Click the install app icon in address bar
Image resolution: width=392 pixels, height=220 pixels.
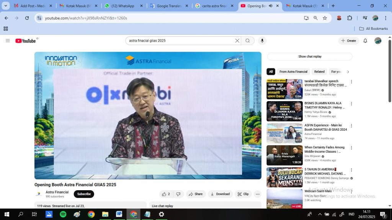coord(306,18)
